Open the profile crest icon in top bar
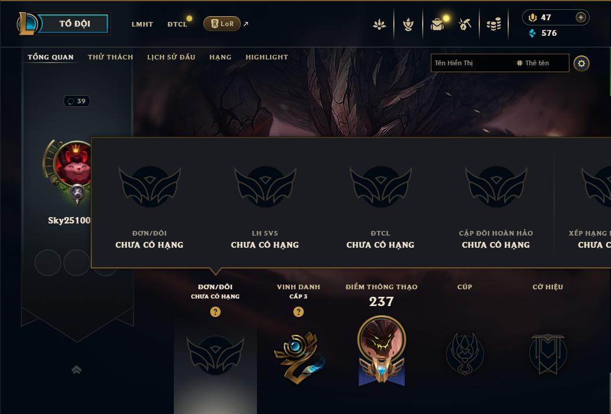Image resolution: width=611 pixels, height=414 pixels. pyautogui.click(x=408, y=24)
